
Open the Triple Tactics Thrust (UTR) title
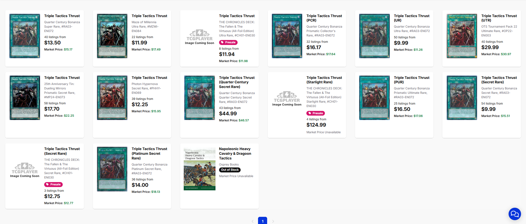(x=499, y=18)
